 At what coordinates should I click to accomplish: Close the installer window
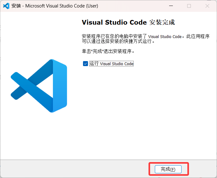(x=207, y=6)
